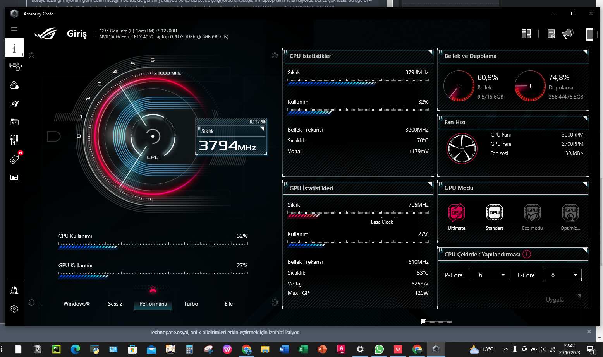The image size is (603, 357).
Task: Open the Home info sidebar icon
Action: click(14, 48)
